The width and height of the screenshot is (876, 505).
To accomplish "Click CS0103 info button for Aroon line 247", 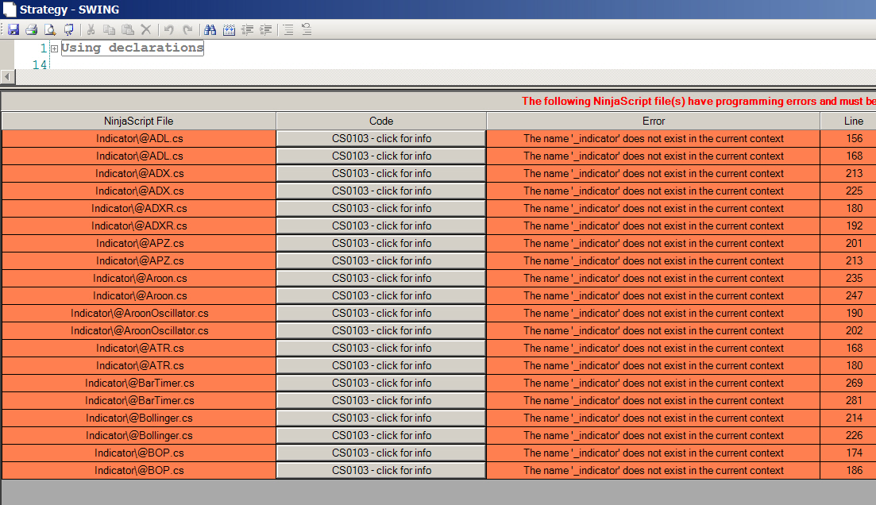I will tap(381, 295).
